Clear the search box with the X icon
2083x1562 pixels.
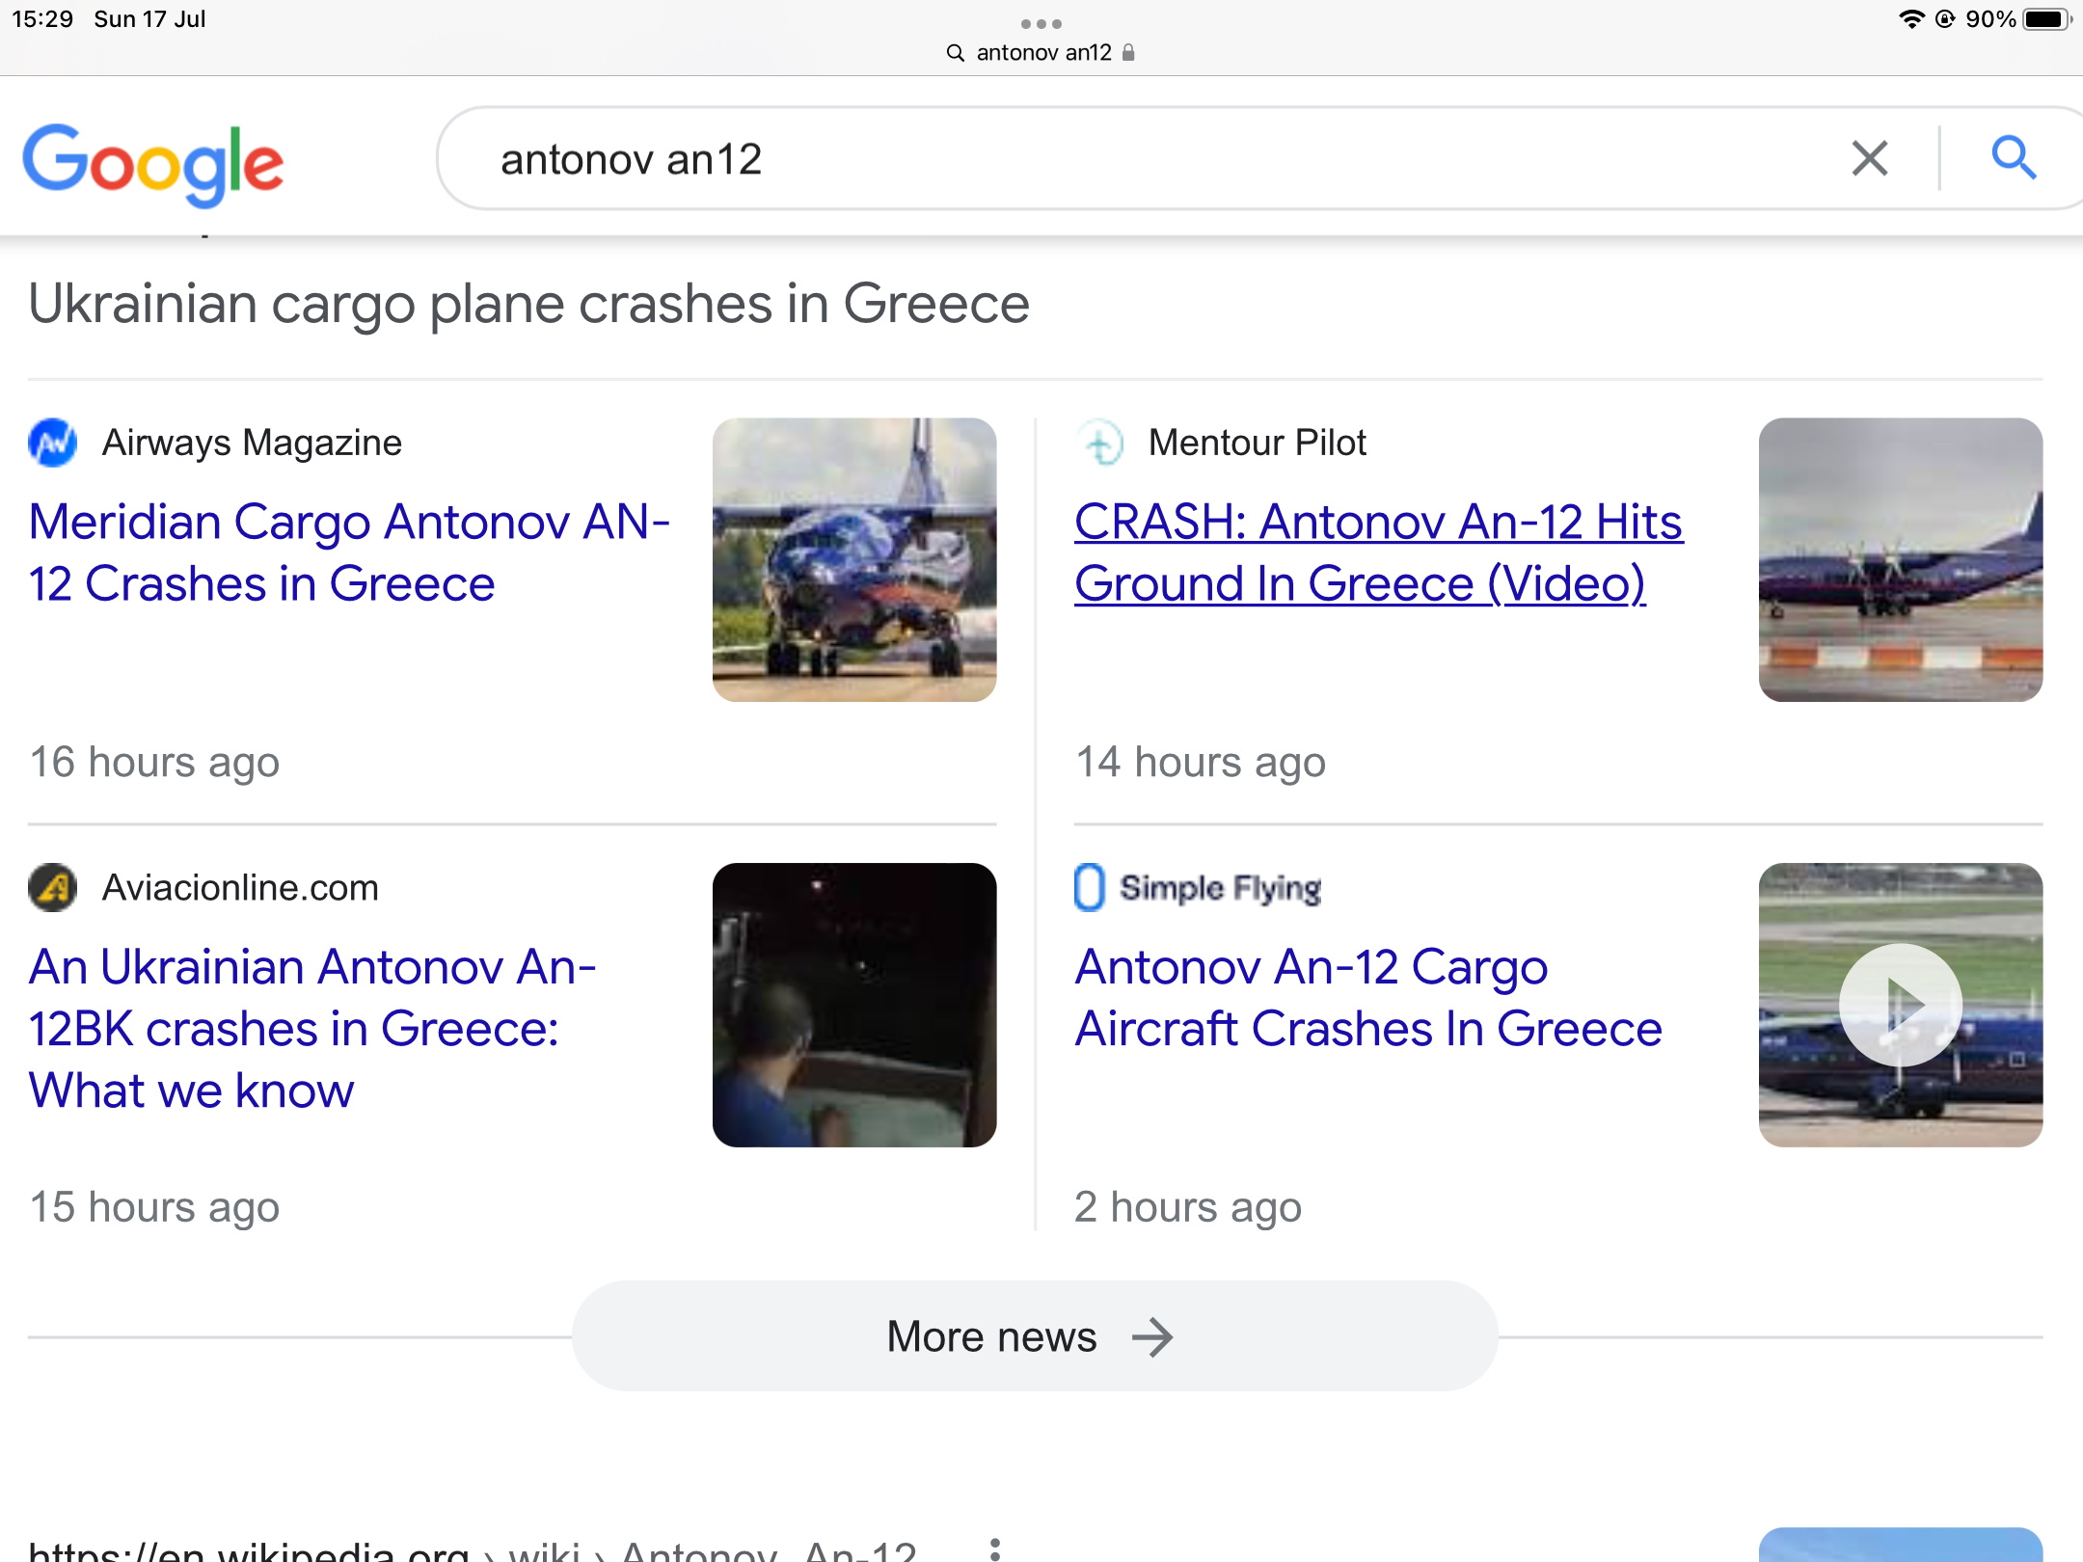[x=1870, y=158]
